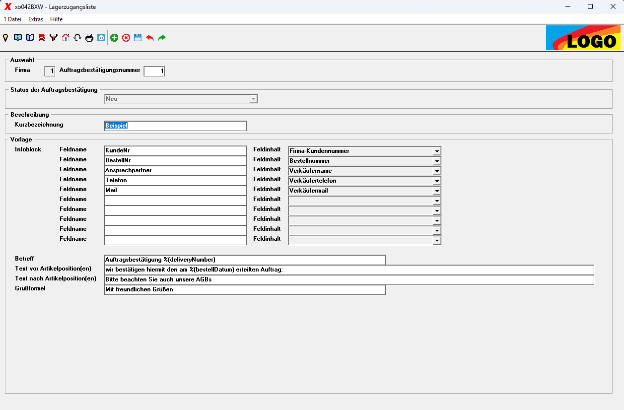Click the green redo arrow icon
Image resolution: width=624 pixels, height=410 pixels.
pyautogui.click(x=162, y=38)
